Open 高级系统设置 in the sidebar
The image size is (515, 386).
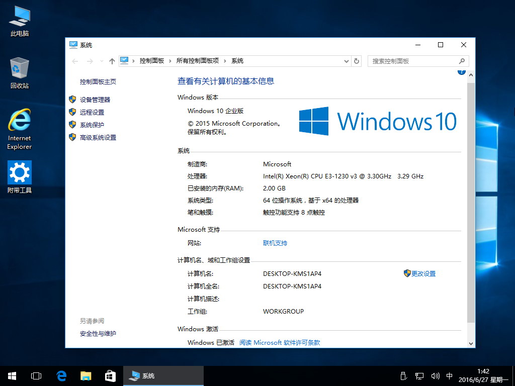coord(98,138)
